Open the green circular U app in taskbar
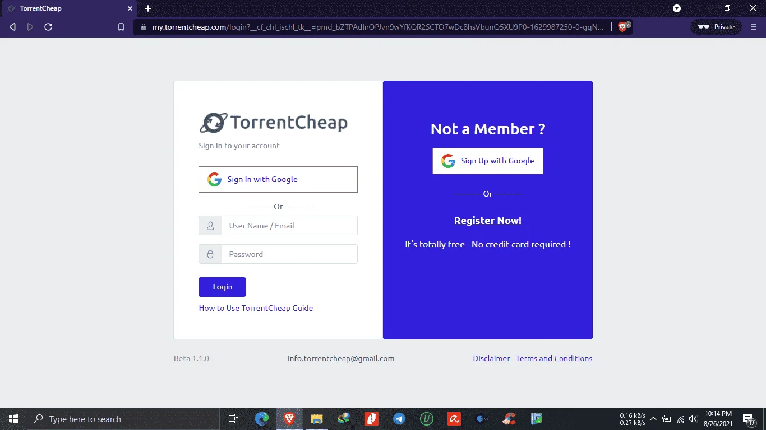Viewport: 766px width, 430px height. click(x=427, y=419)
